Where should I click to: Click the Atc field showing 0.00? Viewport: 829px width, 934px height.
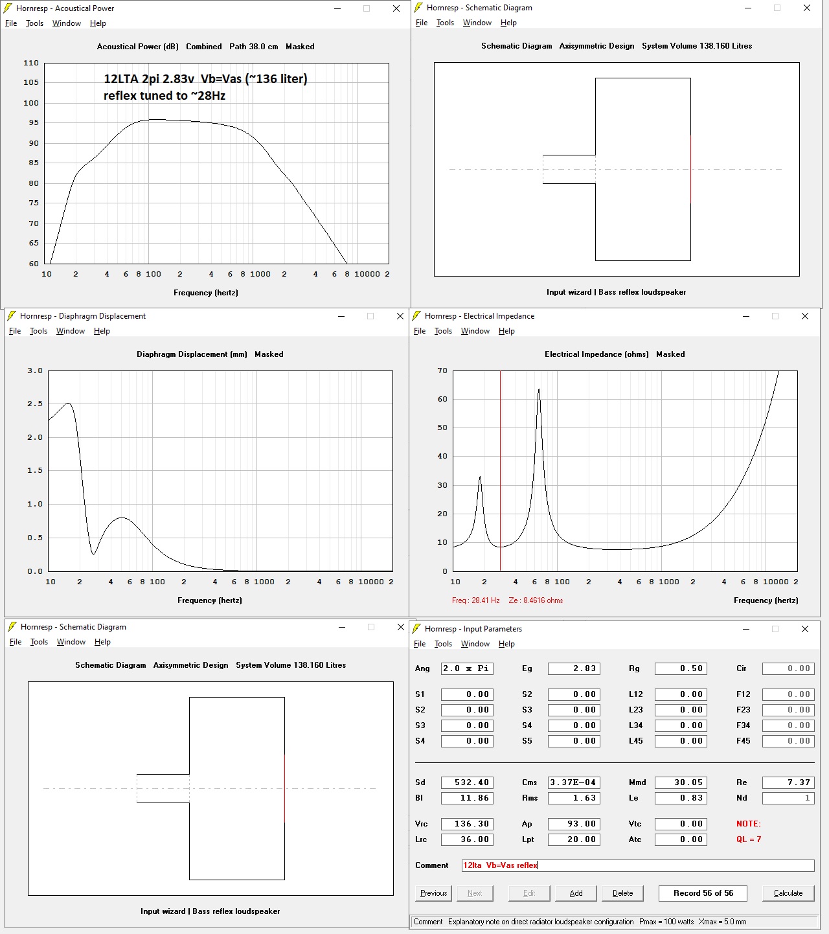coord(681,839)
